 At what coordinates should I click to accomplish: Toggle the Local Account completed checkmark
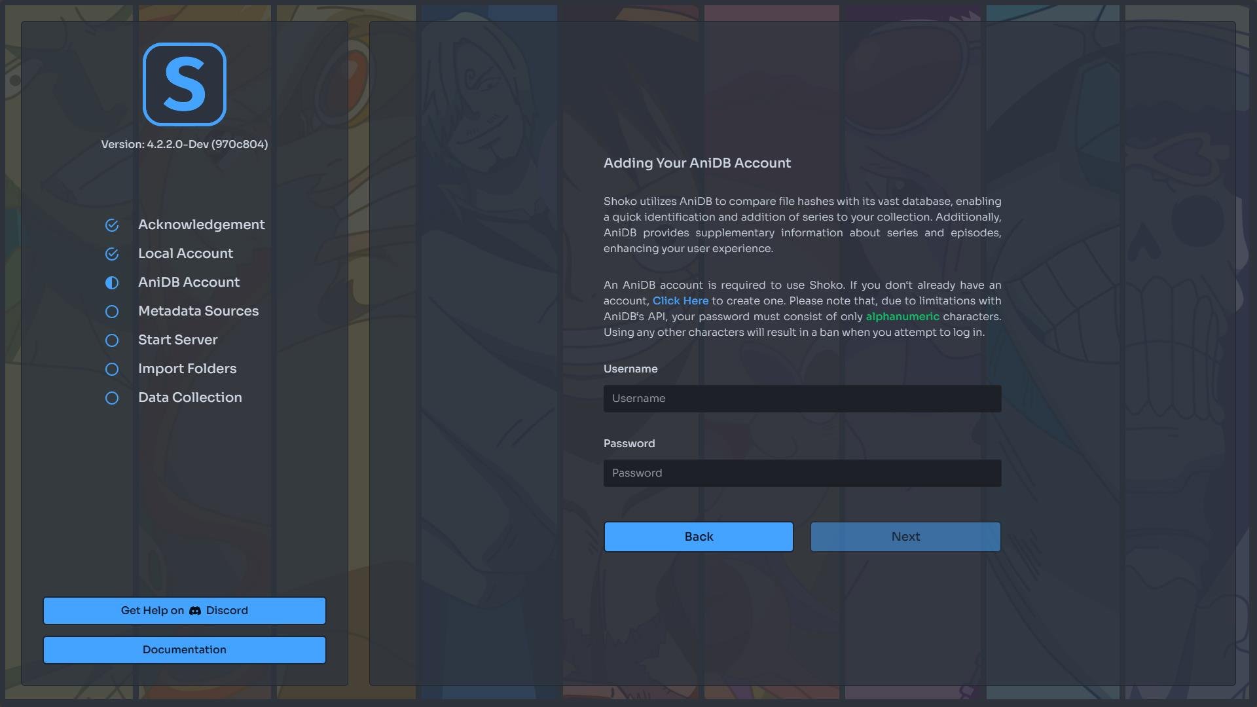click(111, 254)
